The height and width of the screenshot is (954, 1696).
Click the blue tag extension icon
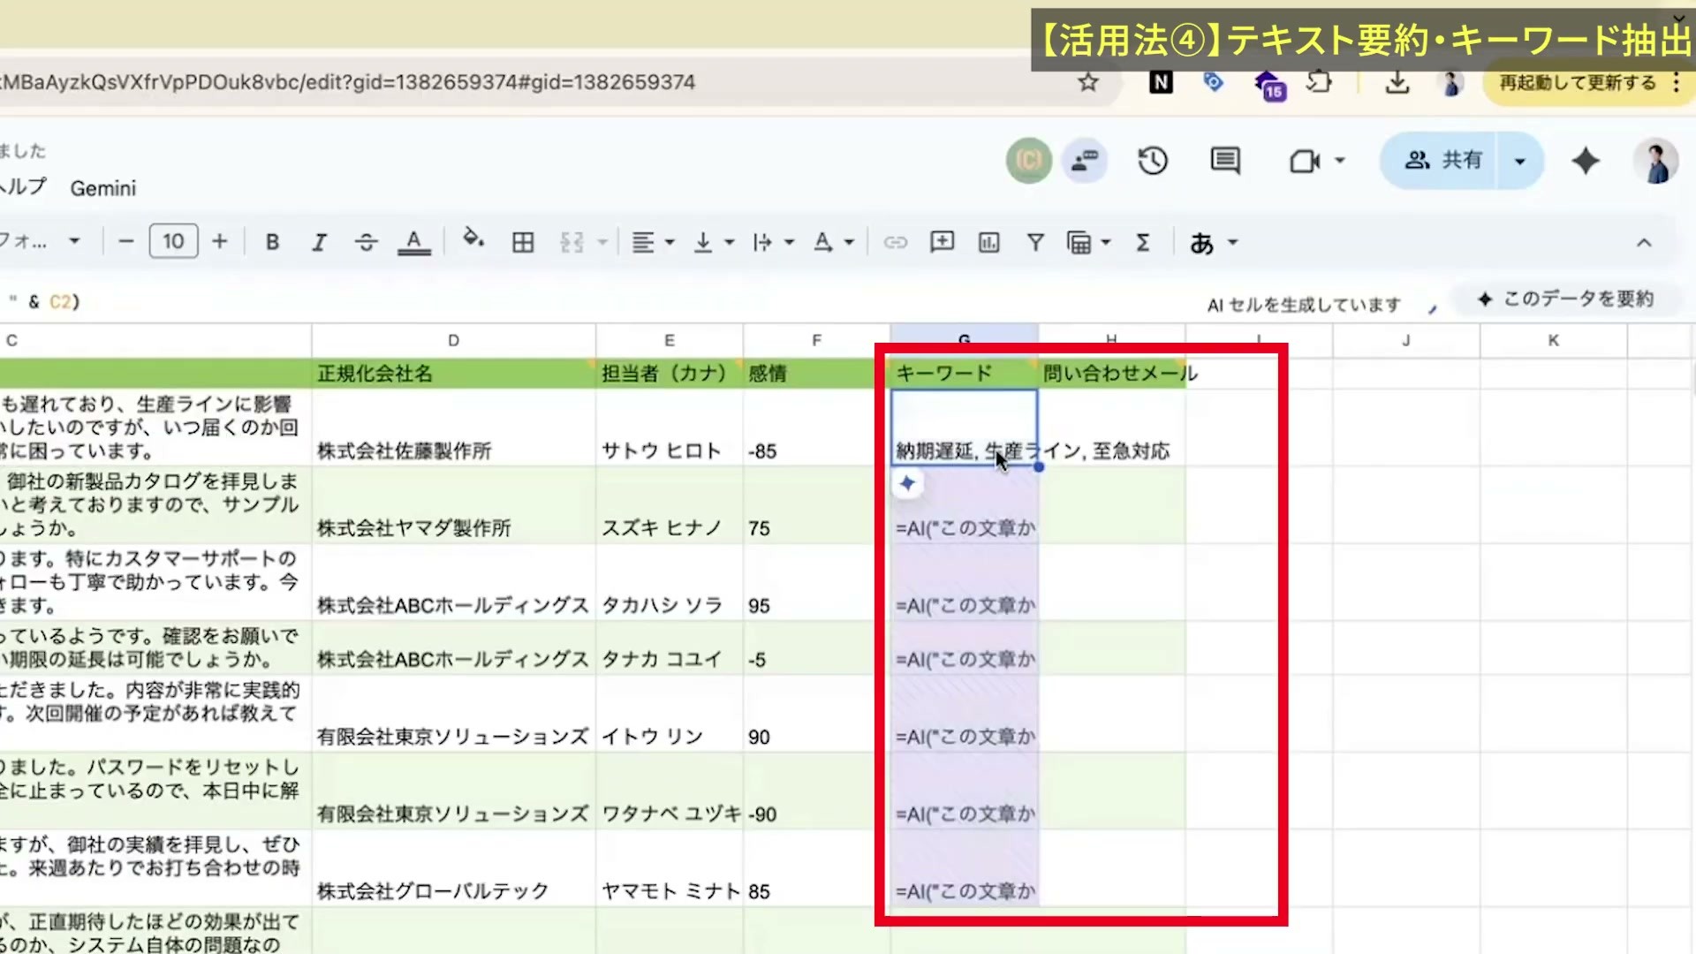[1213, 82]
